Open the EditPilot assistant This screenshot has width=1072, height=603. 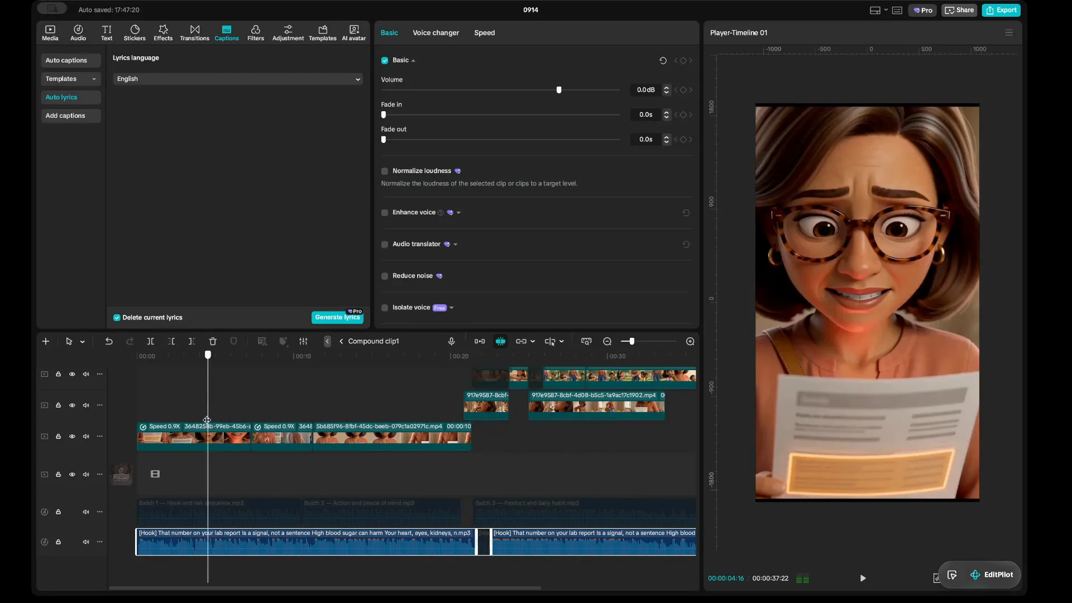coord(992,575)
